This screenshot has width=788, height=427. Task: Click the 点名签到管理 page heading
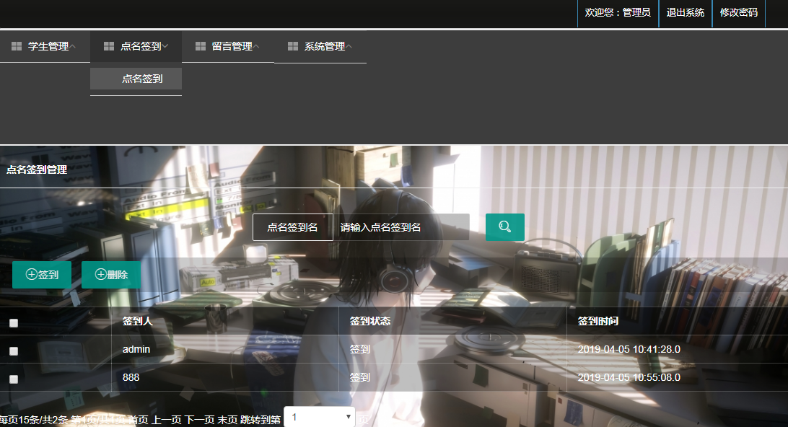[37, 170]
